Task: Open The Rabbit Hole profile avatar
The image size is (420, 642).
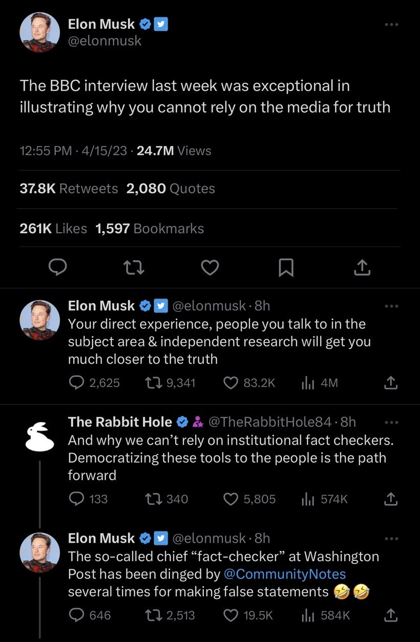Action: 40,437
